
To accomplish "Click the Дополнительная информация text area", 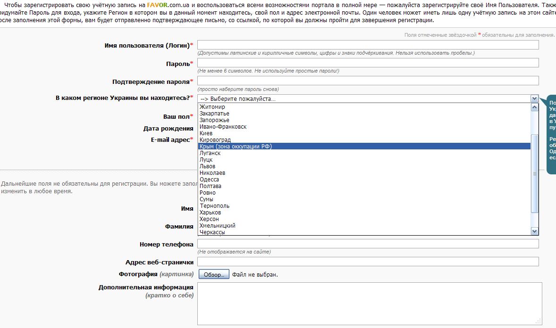I will click(369, 303).
